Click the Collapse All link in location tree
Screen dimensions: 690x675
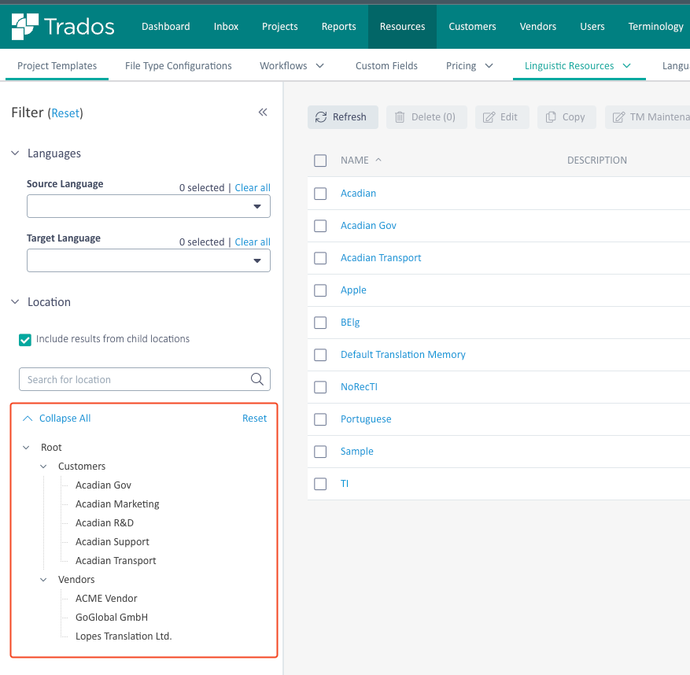65,419
